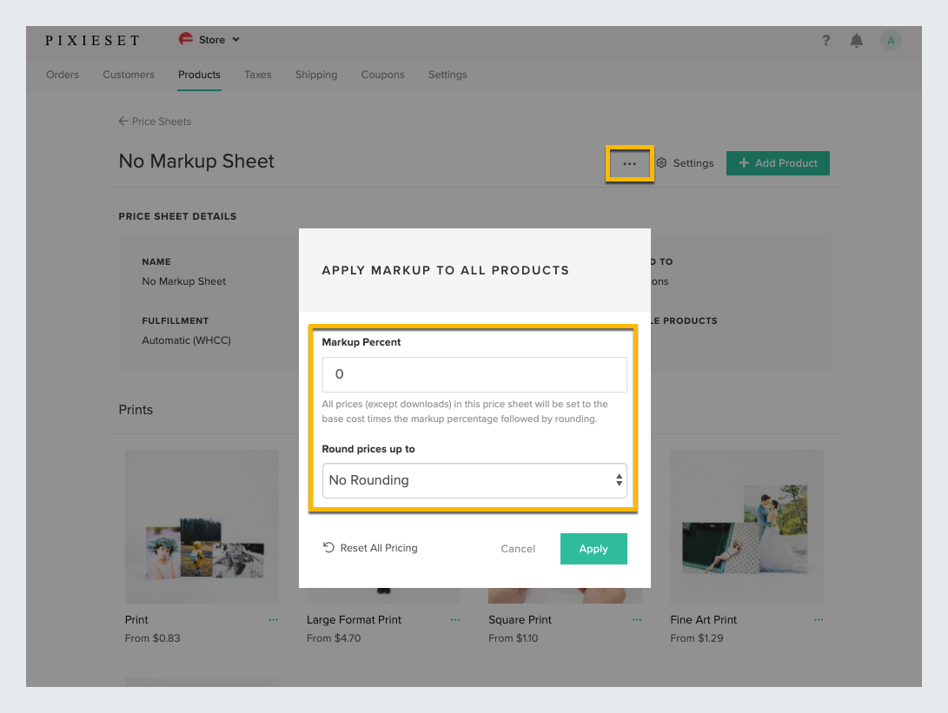Screen dimensions: 948x713
Task: Open the user avatar menu
Action: tap(891, 41)
